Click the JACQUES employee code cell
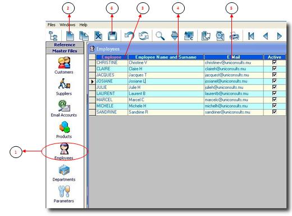This screenshot has height=216, width=292. coord(112,75)
